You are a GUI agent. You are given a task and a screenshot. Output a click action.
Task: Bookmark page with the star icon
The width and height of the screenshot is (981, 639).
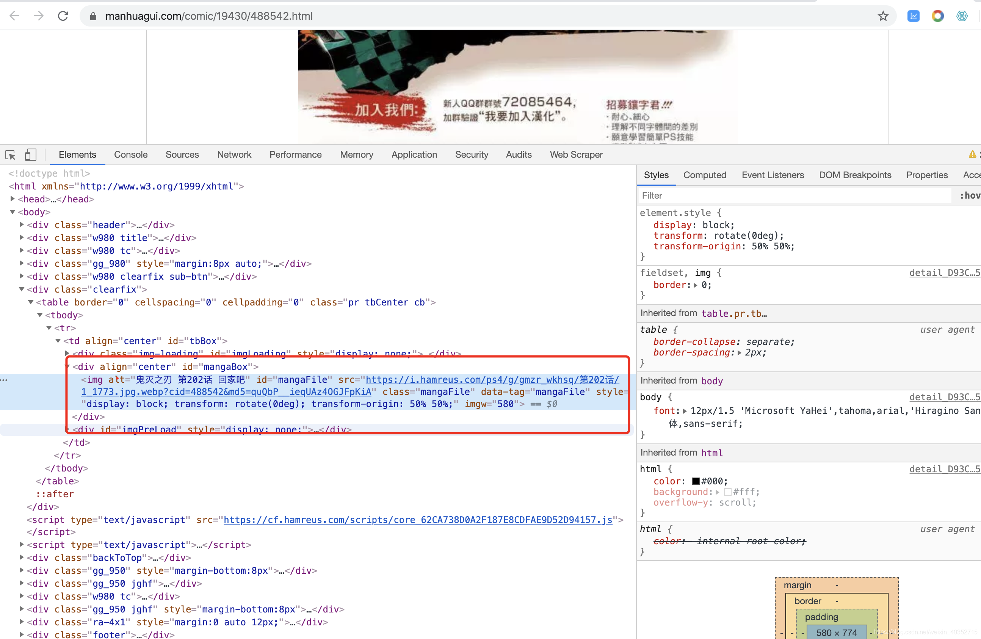(882, 16)
